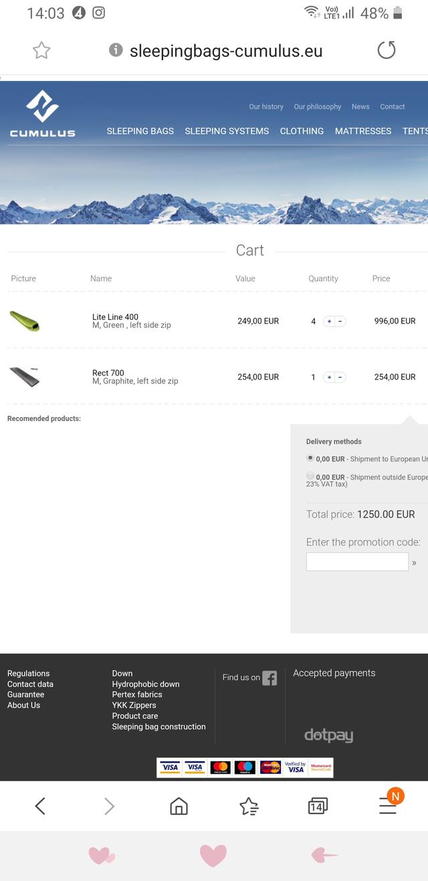This screenshot has width=428, height=881.
Task: Open the Our philosophy link
Action: (x=317, y=106)
